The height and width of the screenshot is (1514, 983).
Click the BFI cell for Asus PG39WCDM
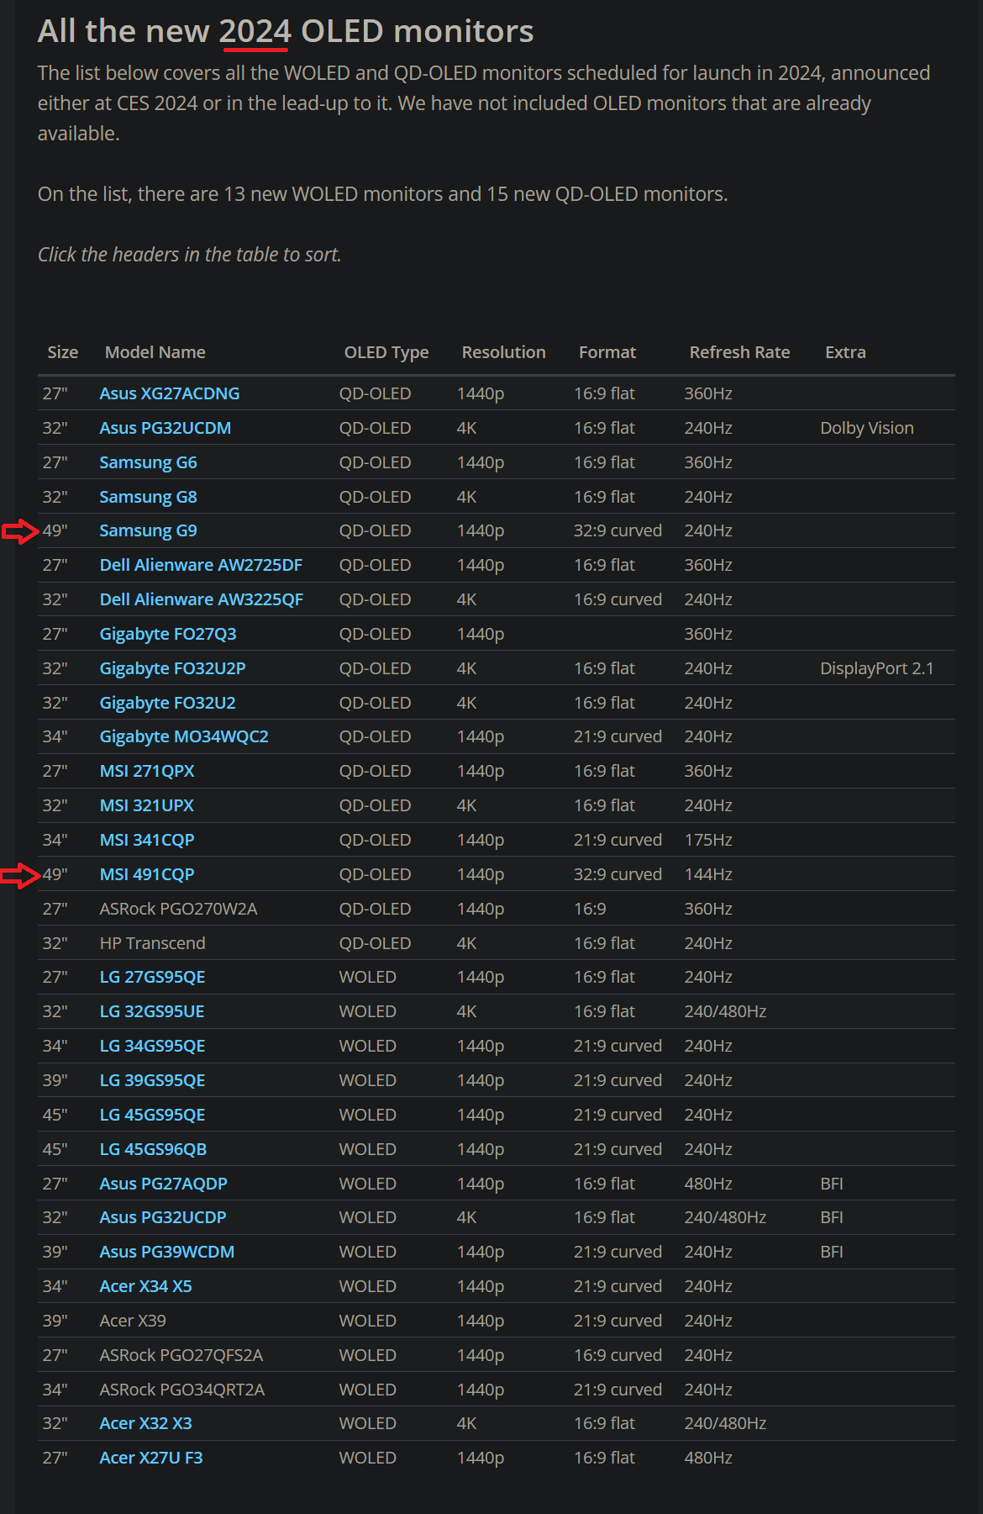(x=832, y=1252)
